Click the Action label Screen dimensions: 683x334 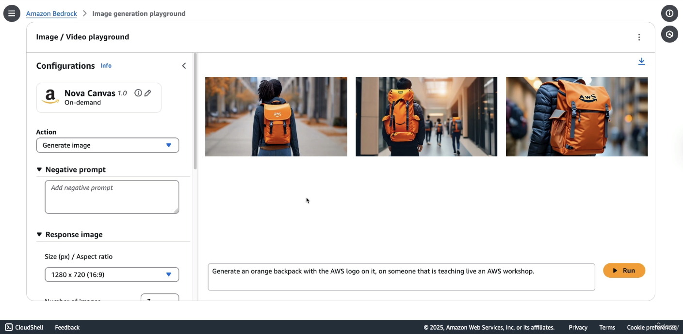46,132
